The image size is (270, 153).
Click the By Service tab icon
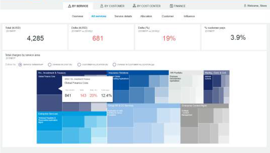69,6
